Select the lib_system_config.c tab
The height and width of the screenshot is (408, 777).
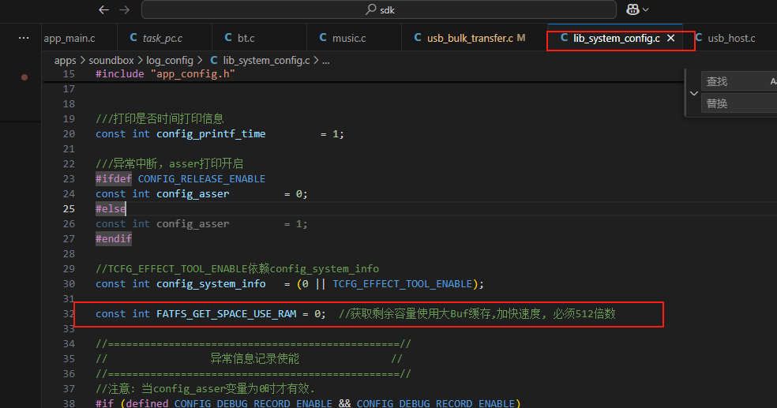[x=616, y=38]
